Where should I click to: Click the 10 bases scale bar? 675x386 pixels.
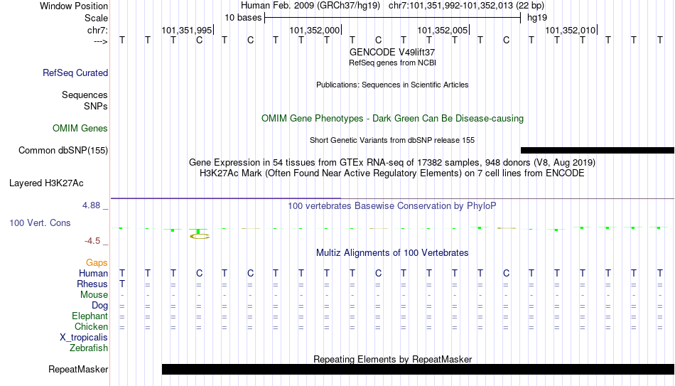click(392, 18)
